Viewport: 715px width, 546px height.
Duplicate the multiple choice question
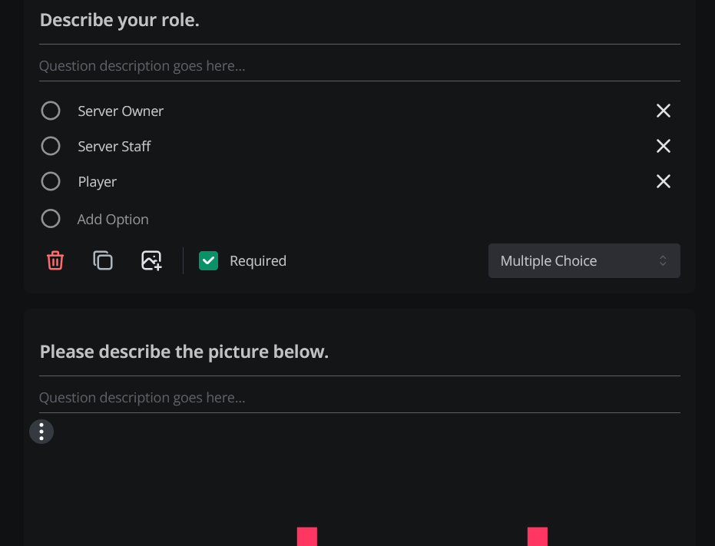103,260
